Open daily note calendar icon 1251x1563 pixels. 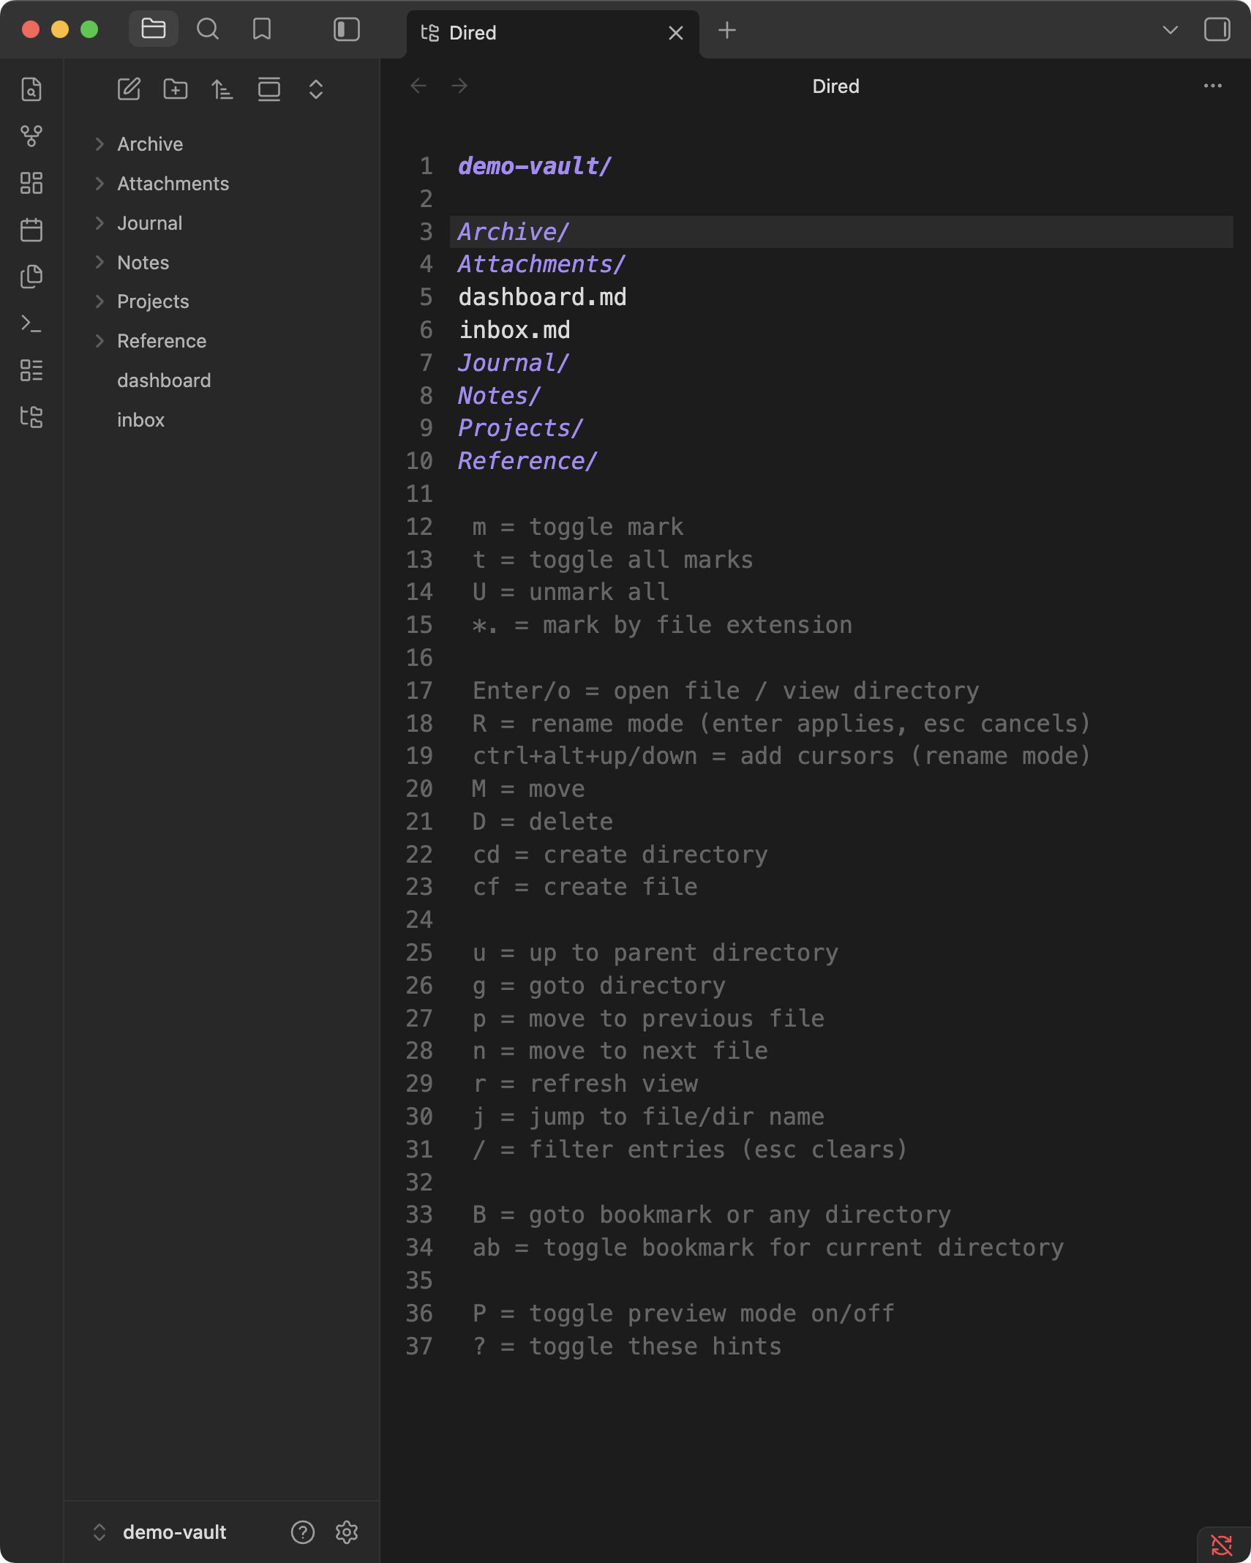tap(31, 230)
